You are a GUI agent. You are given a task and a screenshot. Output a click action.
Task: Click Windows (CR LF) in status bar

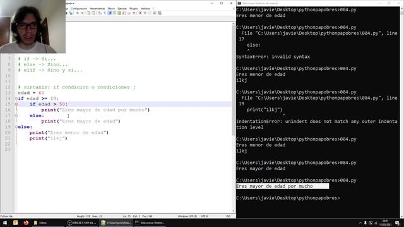point(187,216)
